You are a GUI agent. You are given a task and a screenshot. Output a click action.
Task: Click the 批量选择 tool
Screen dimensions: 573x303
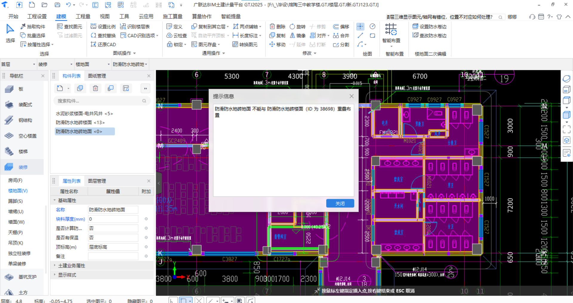pos(33,35)
